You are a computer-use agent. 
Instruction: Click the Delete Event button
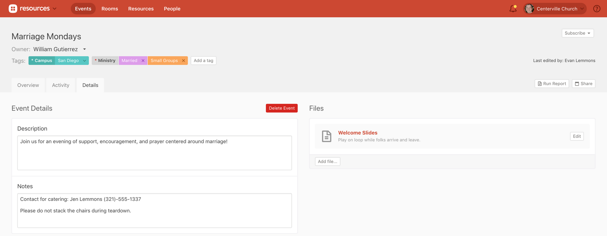281,108
